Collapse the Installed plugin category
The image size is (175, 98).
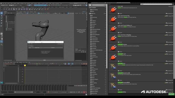click(x=89, y=8)
